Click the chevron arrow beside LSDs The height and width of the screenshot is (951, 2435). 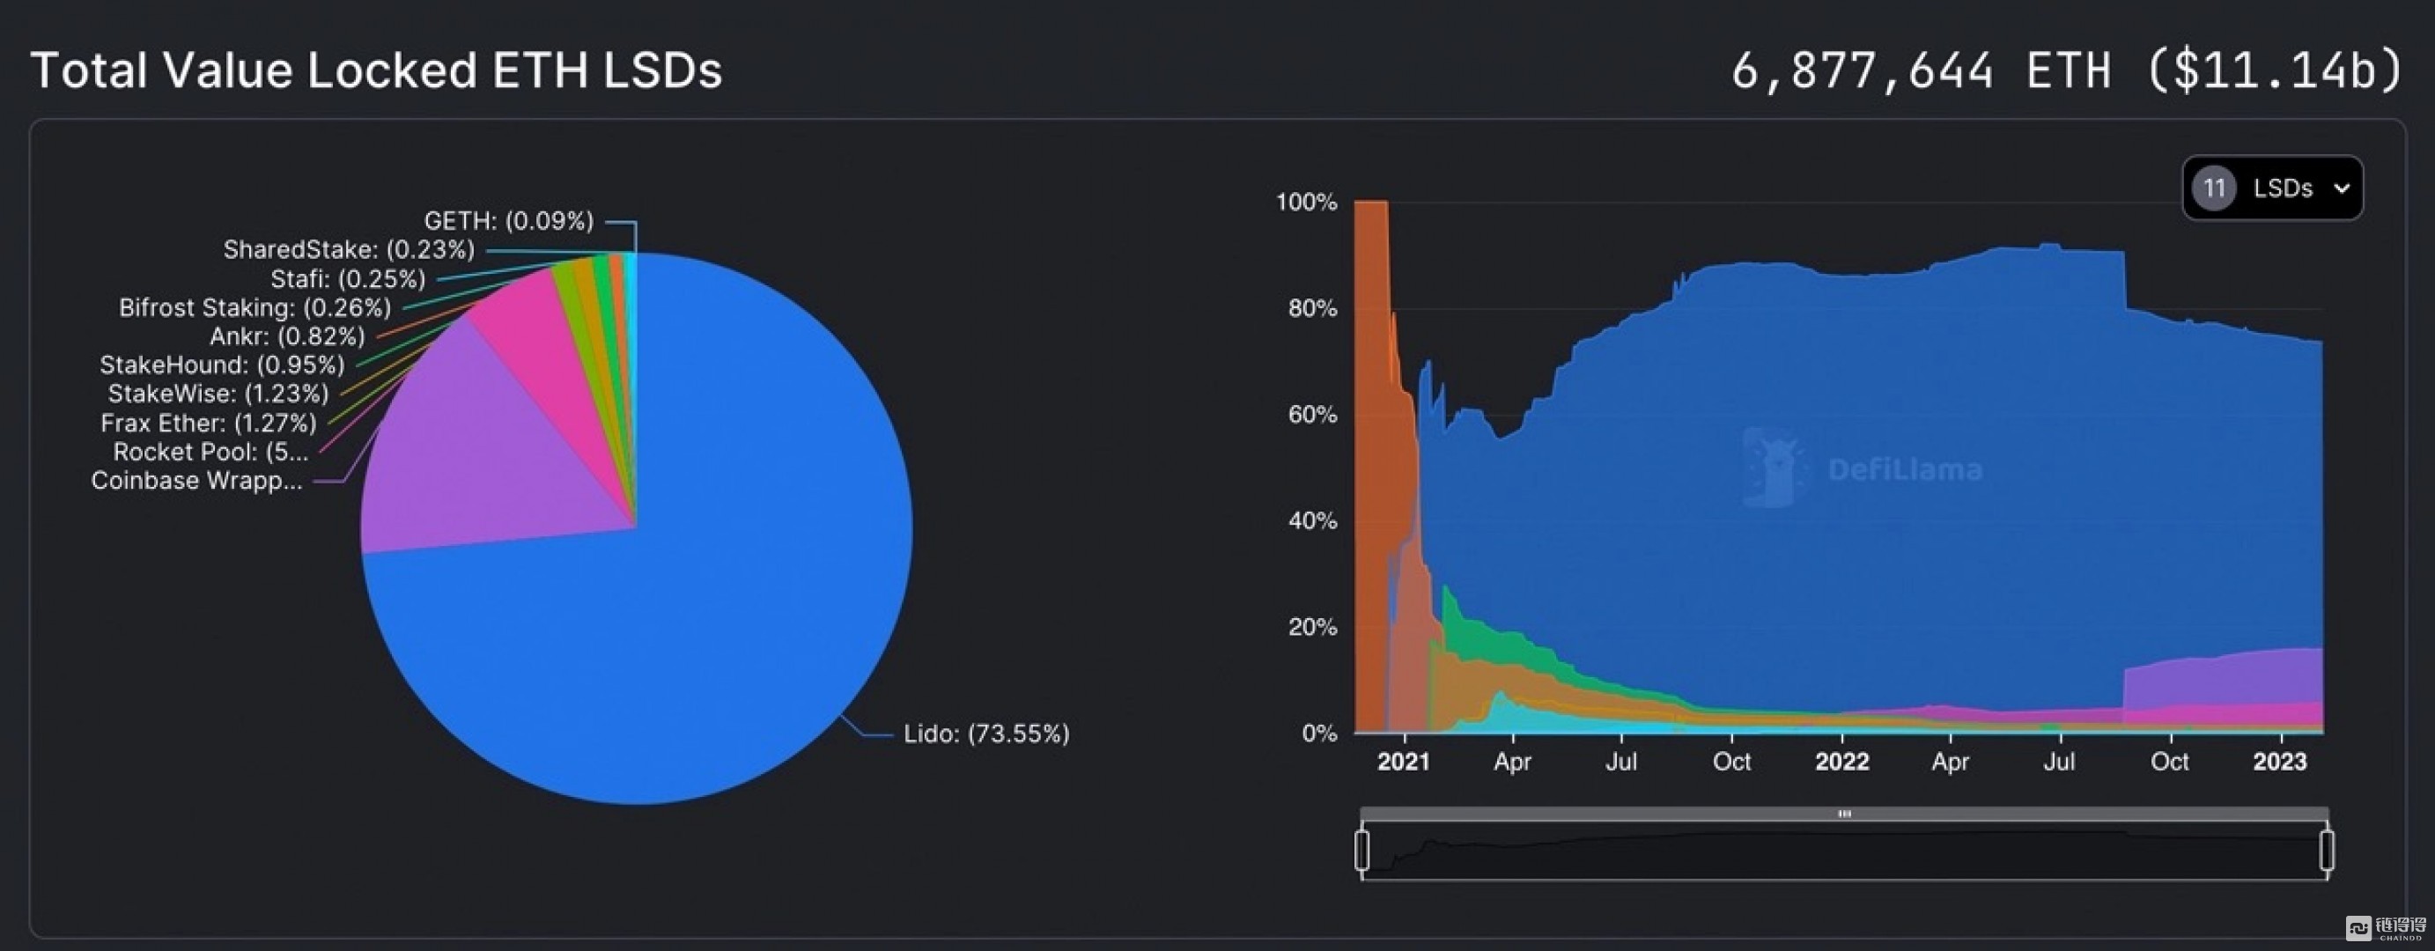2342,188
